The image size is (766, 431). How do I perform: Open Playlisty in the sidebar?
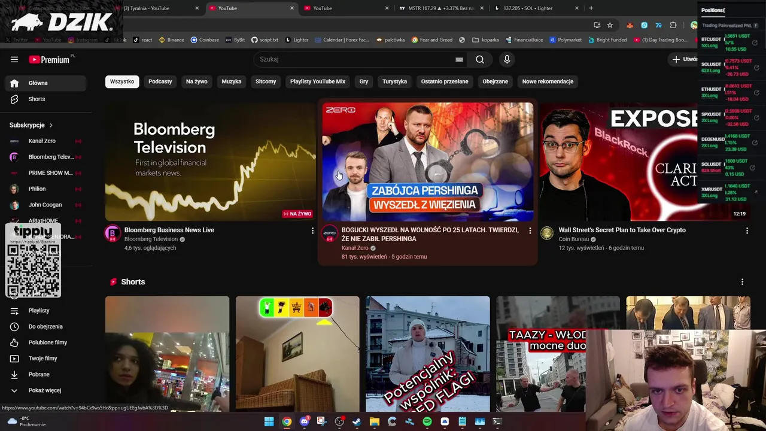[x=45, y=311]
